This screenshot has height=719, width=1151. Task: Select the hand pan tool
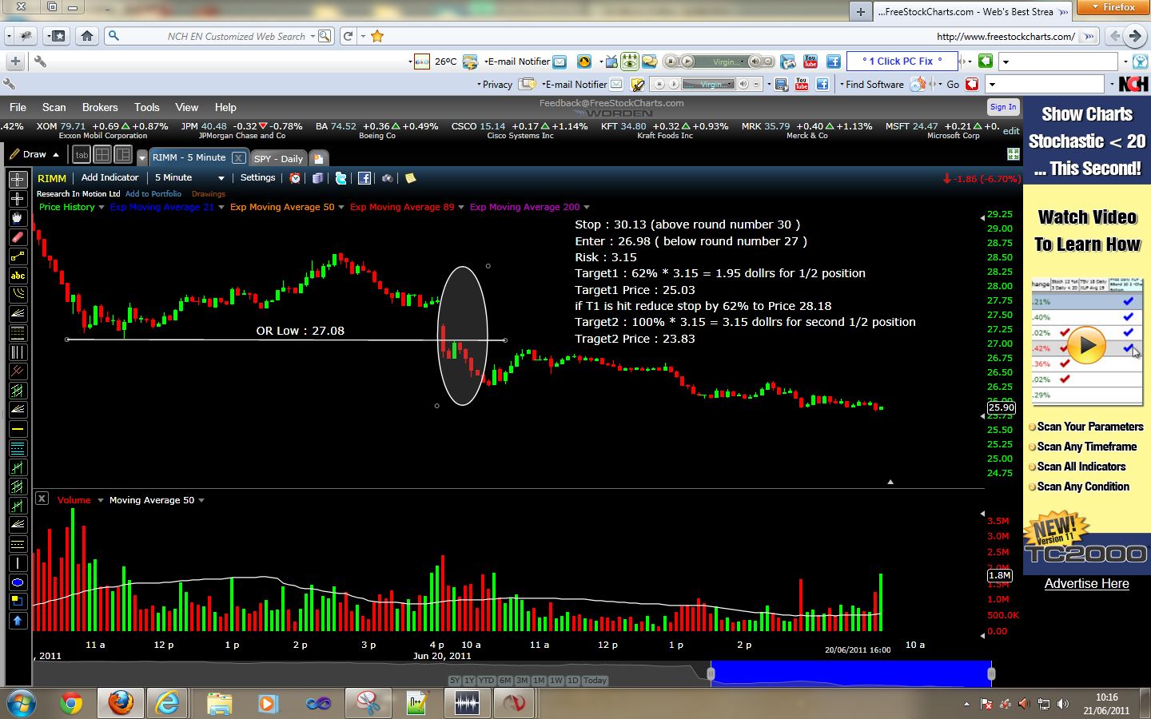click(18, 218)
